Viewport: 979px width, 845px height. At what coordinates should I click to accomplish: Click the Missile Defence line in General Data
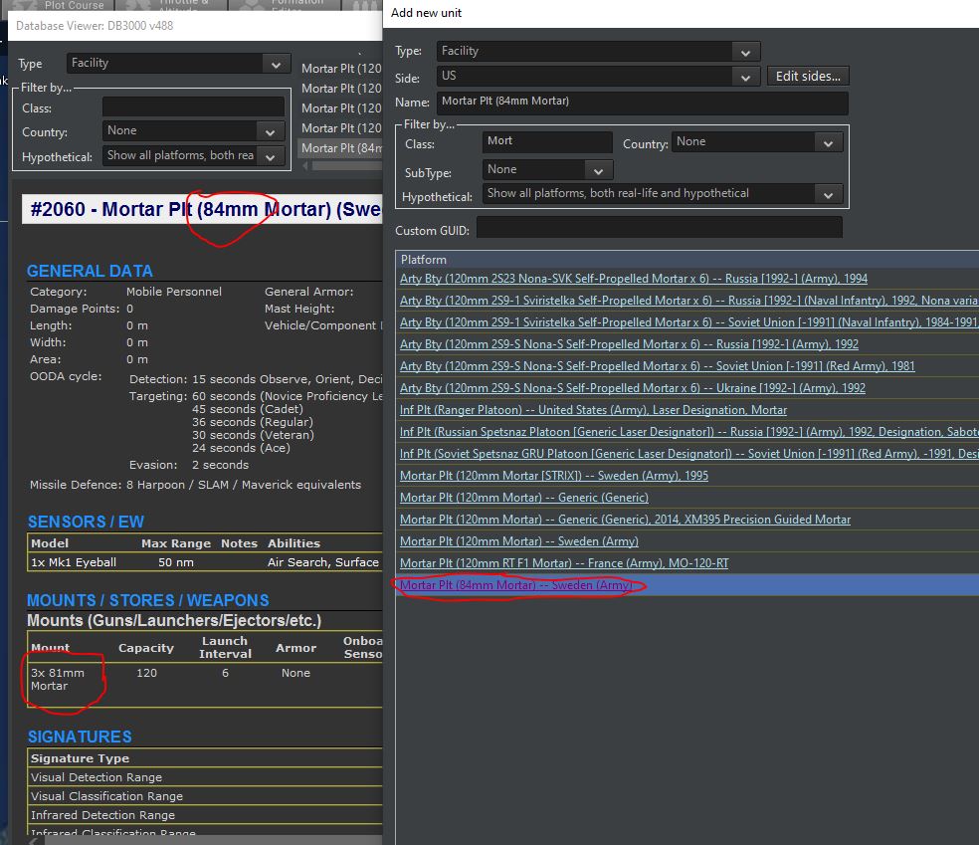point(195,484)
